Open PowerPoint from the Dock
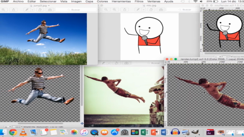244x137 pixels. click(155, 132)
